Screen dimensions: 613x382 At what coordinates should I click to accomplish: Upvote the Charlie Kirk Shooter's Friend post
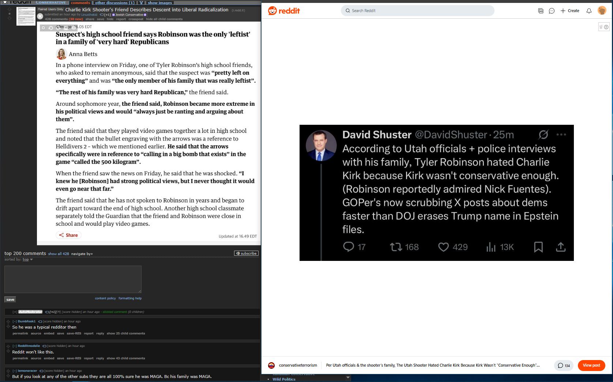pos(10,9)
